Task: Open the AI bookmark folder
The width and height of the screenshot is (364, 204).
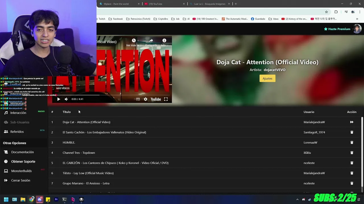Action: coord(186,19)
